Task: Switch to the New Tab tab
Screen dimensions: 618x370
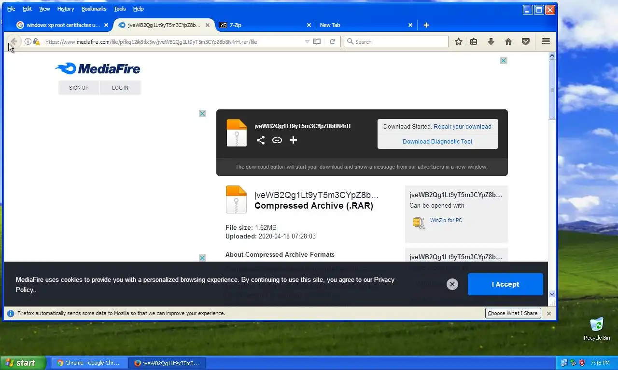Action: click(x=365, y=25)
